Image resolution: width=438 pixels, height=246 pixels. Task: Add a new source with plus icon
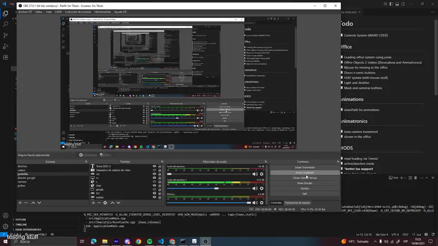[93, 203]
